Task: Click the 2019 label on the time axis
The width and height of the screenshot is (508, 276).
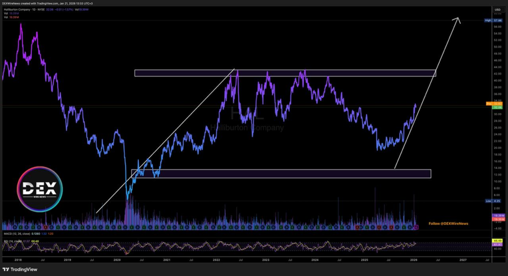Action: click(x=67, y=260)
